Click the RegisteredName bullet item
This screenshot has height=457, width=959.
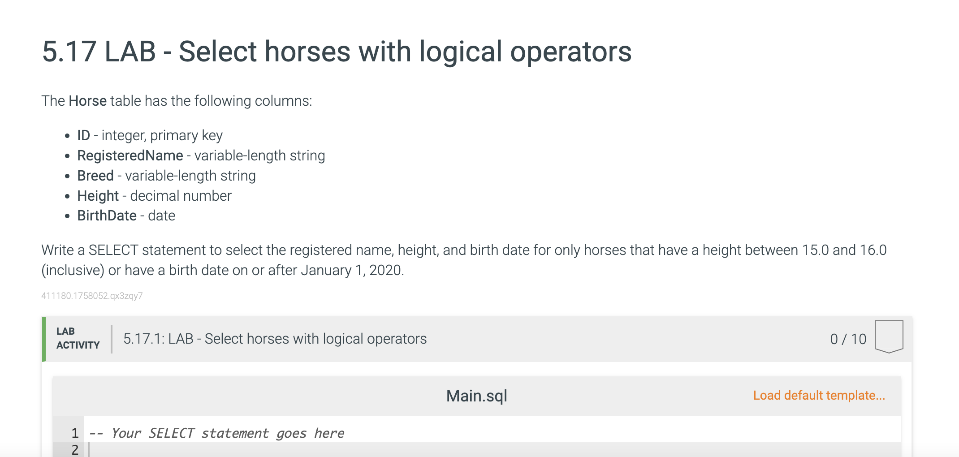201,155
